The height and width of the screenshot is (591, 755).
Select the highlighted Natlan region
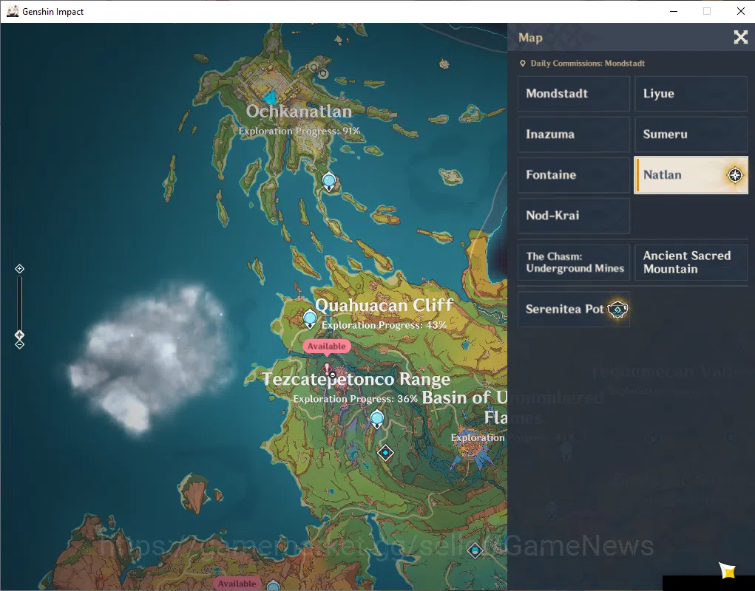tap(691, 175)
